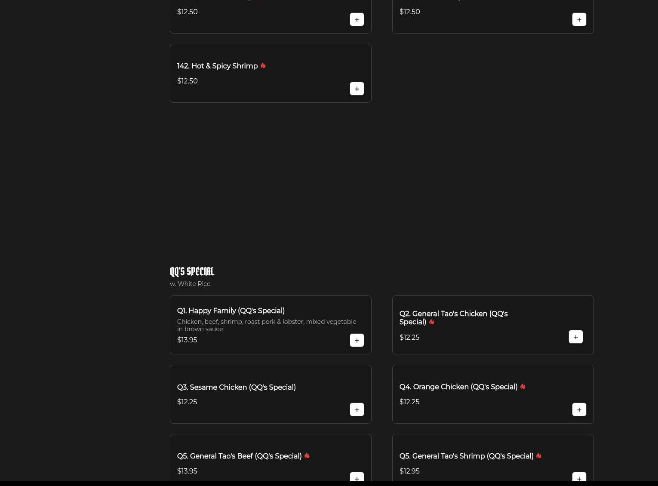Click the $12.25 price of Q2. General Tao's Chicken
The image size is (658, 486).
(x=409, y=337)
